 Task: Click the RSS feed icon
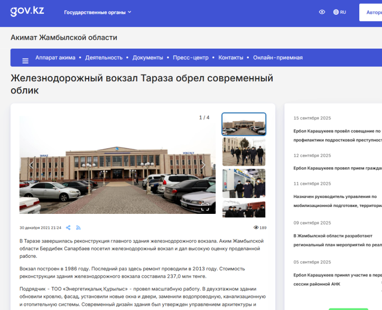click(x=78, y=228)
